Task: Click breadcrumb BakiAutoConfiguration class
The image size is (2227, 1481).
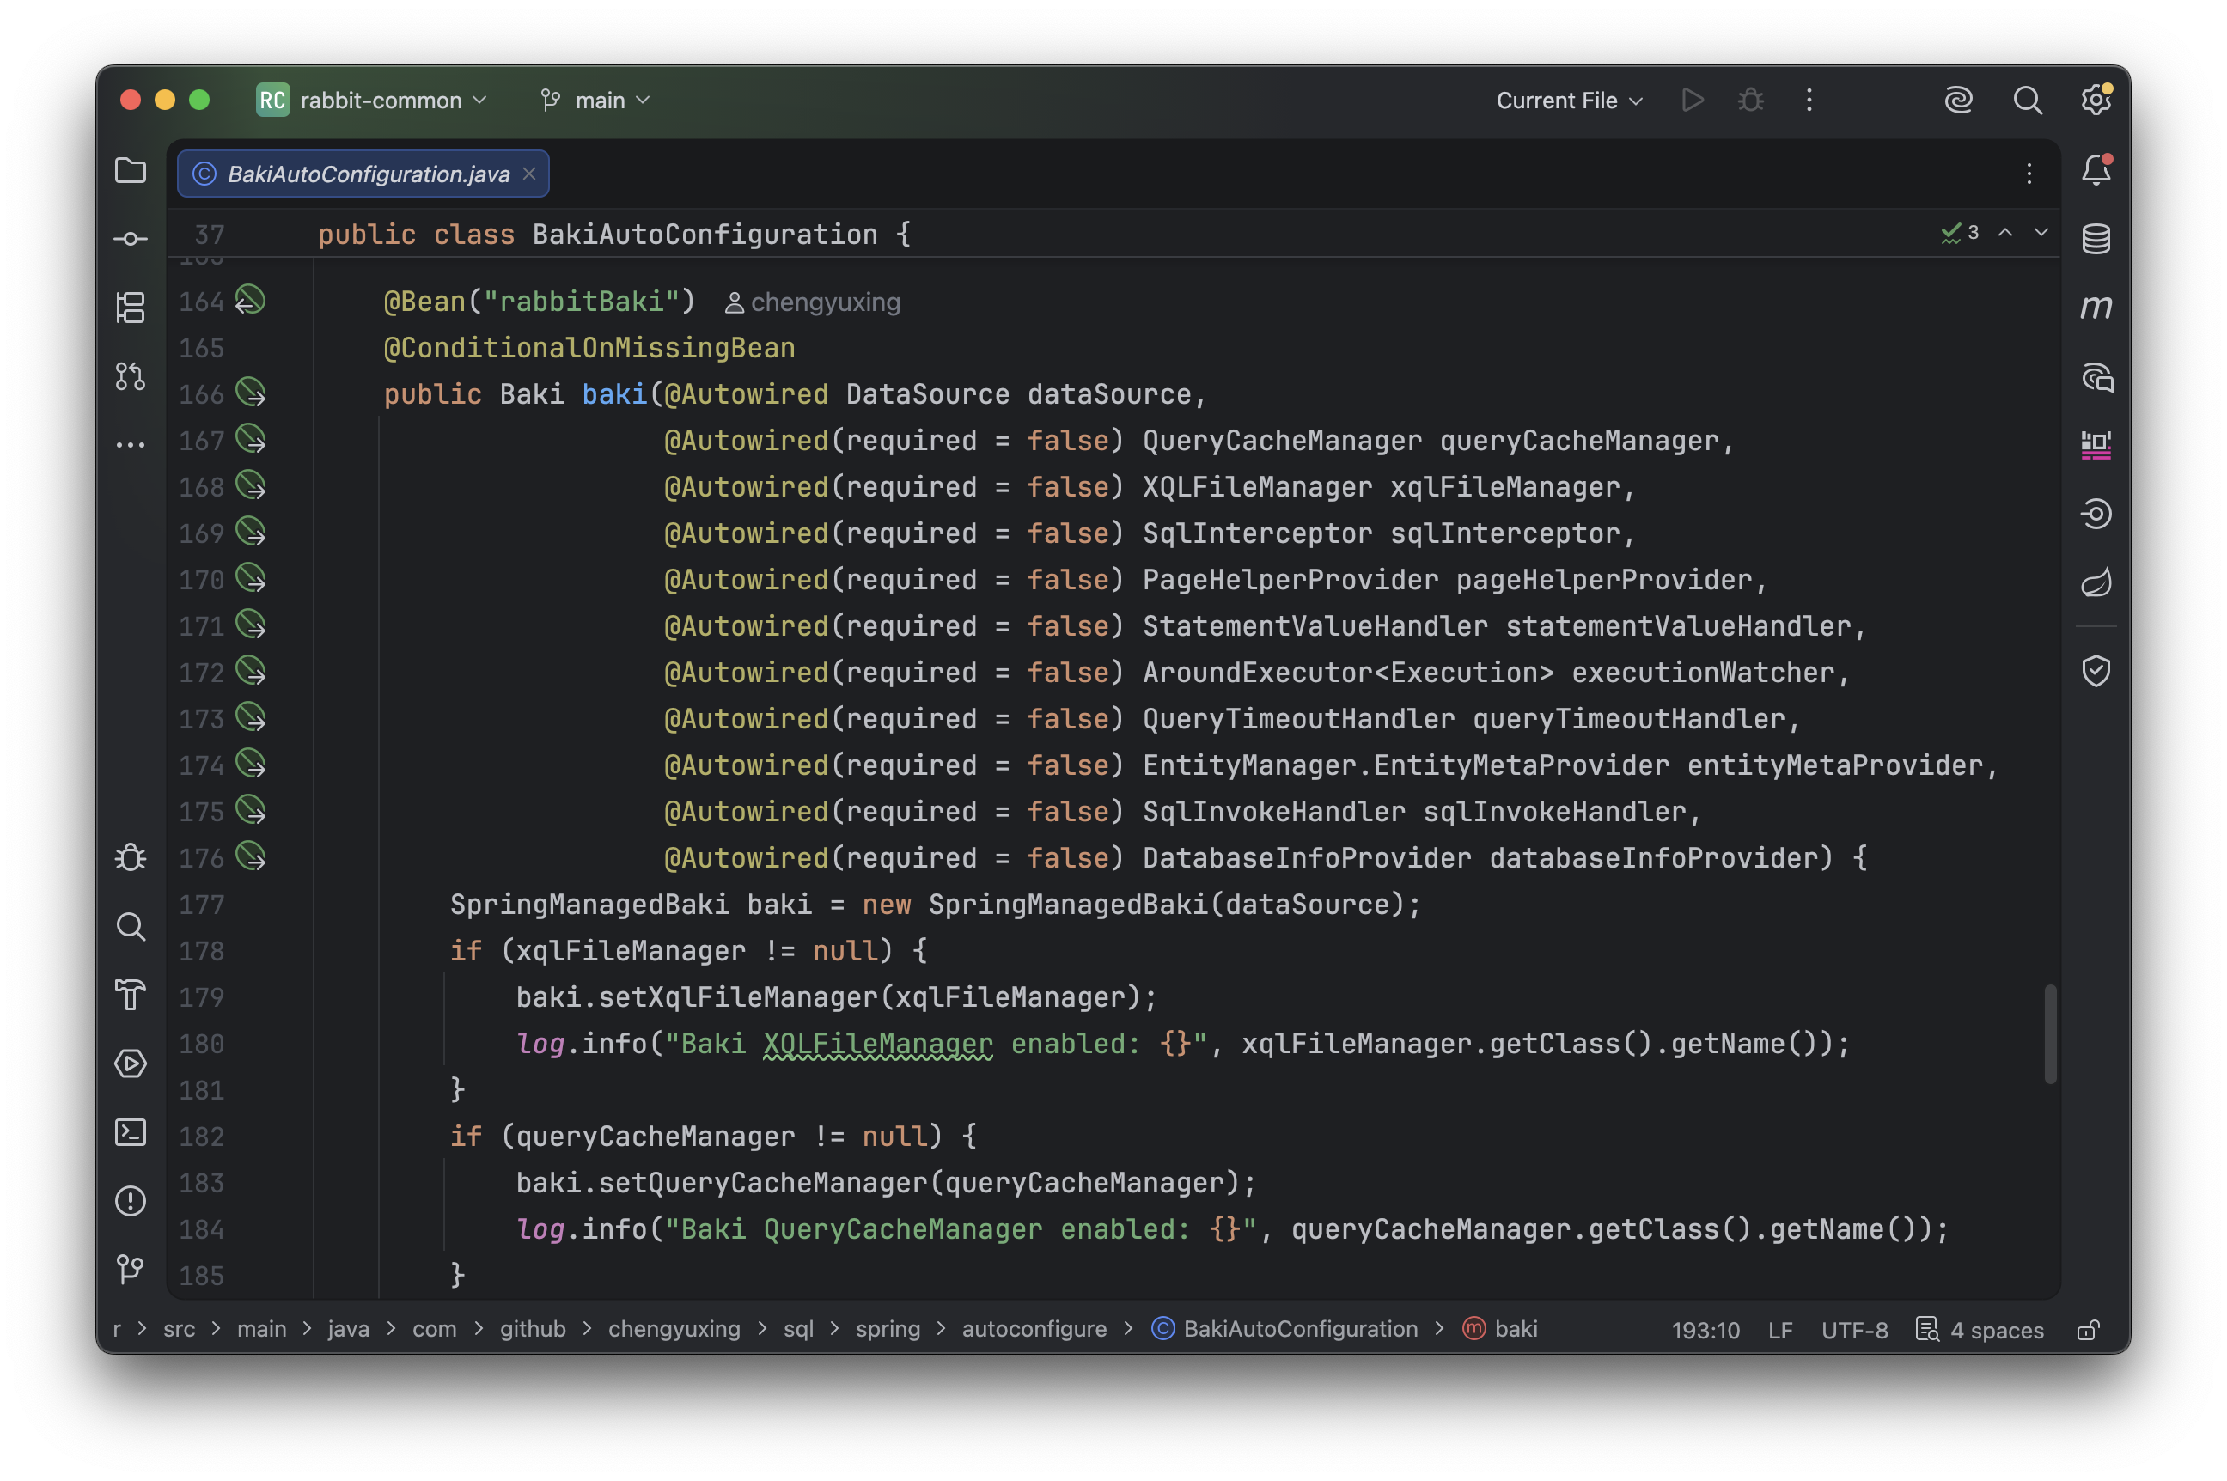Action: (x=1284, y=1328)
